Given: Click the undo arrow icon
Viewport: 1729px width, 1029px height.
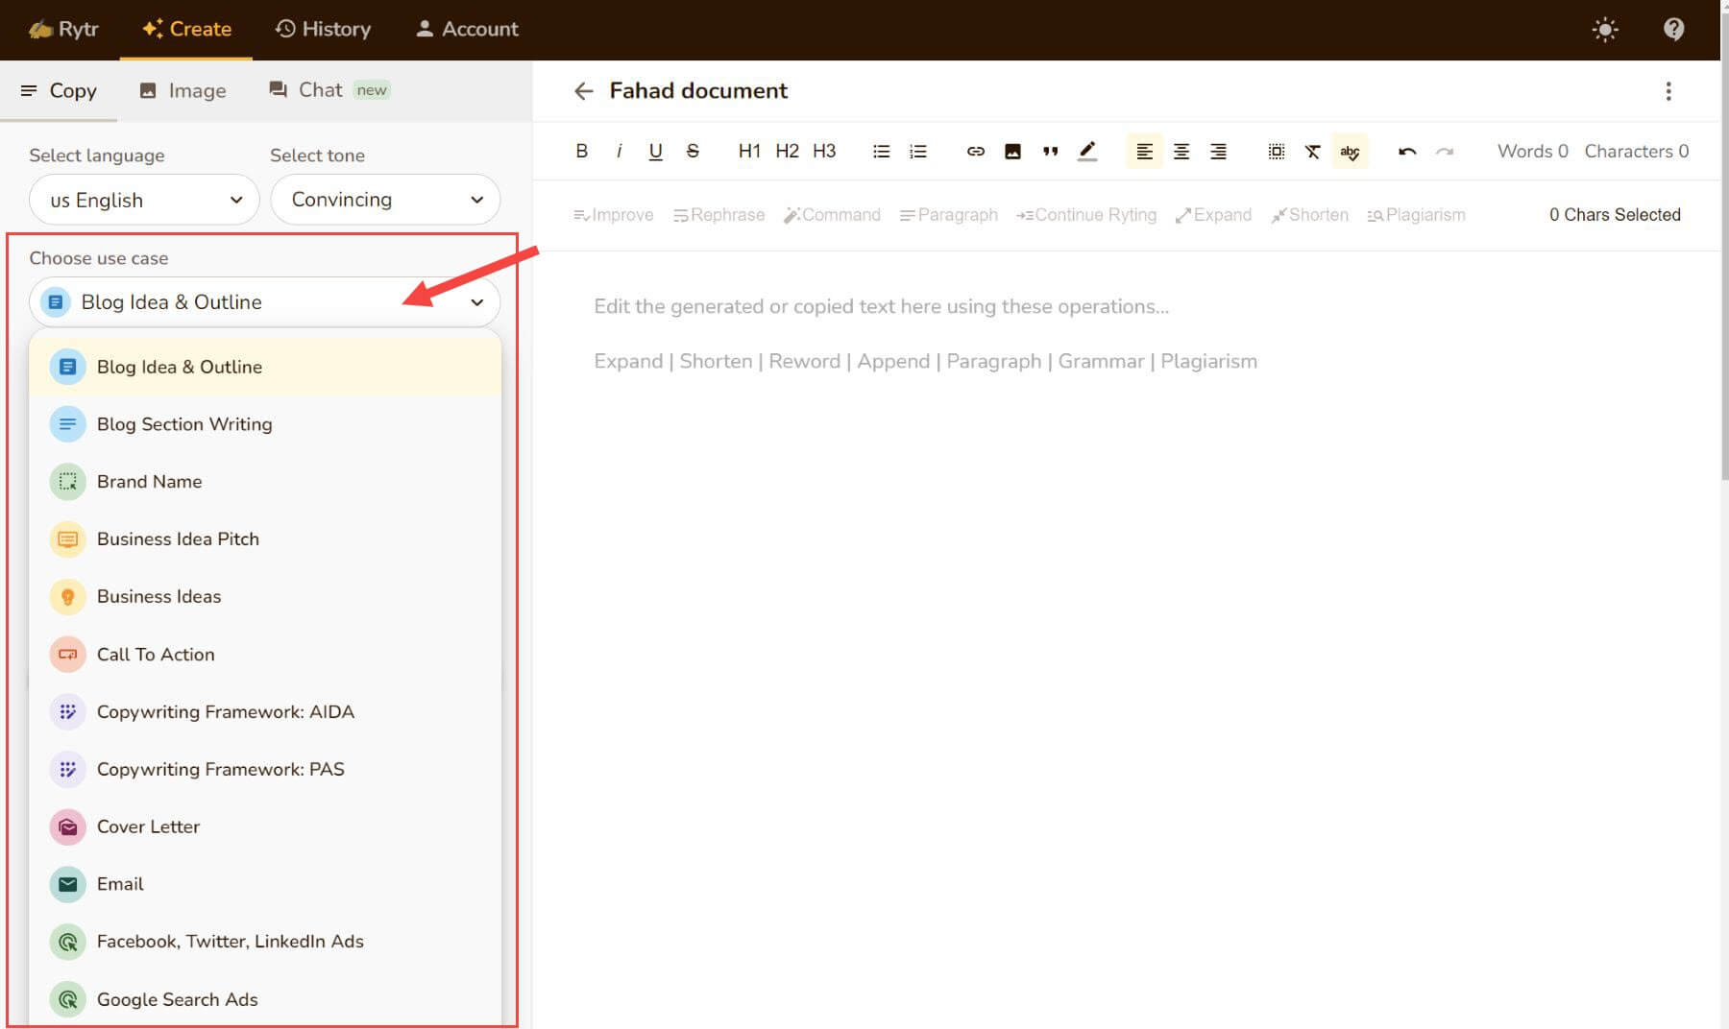Looking at the screenshot, I should pos(1407,151).
